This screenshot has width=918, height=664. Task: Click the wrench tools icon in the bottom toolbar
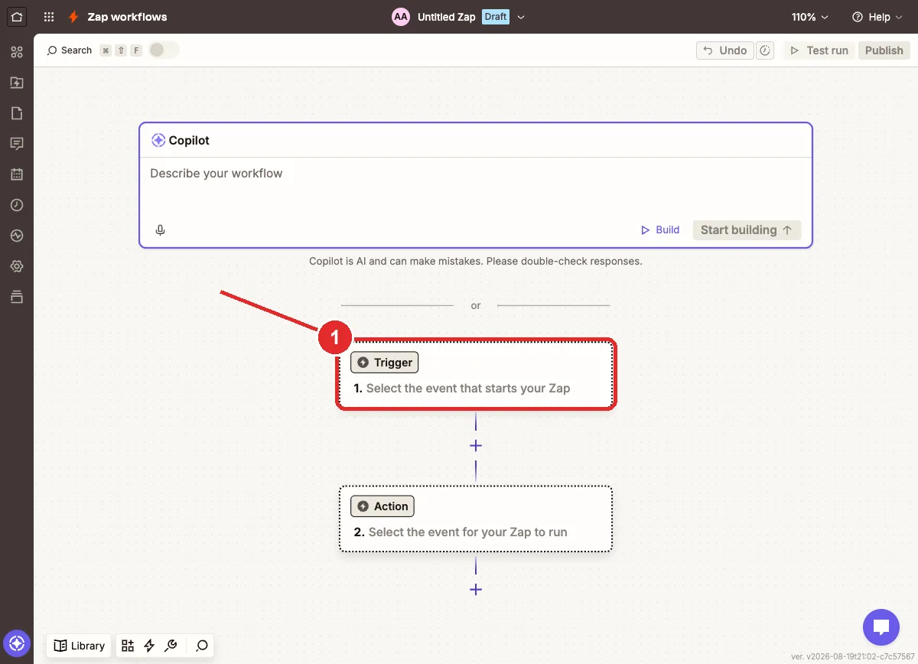pos(171,646)
